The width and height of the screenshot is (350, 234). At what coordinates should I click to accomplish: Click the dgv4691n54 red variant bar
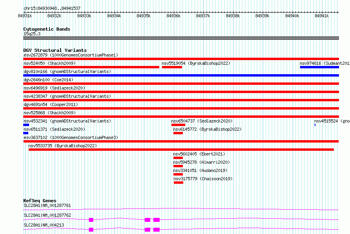coord(181,108)
